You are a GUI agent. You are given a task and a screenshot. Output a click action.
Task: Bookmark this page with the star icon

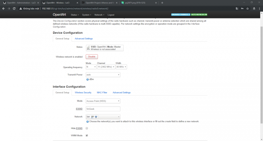click(248, 9)
